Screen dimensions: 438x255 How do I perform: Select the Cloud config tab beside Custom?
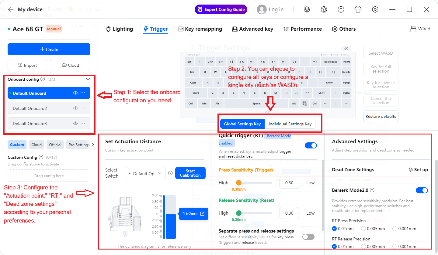coord(36,144)
